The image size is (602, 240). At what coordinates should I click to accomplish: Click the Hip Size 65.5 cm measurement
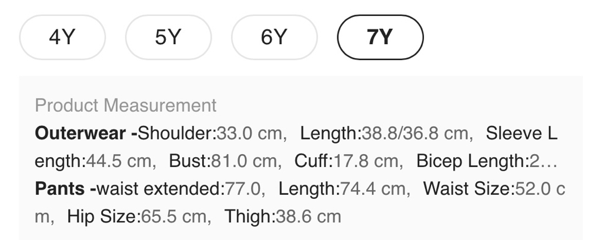[x=139, y=216]
